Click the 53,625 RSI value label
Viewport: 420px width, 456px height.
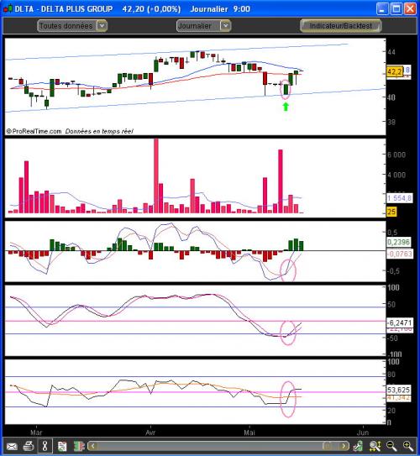click(398, 390)
